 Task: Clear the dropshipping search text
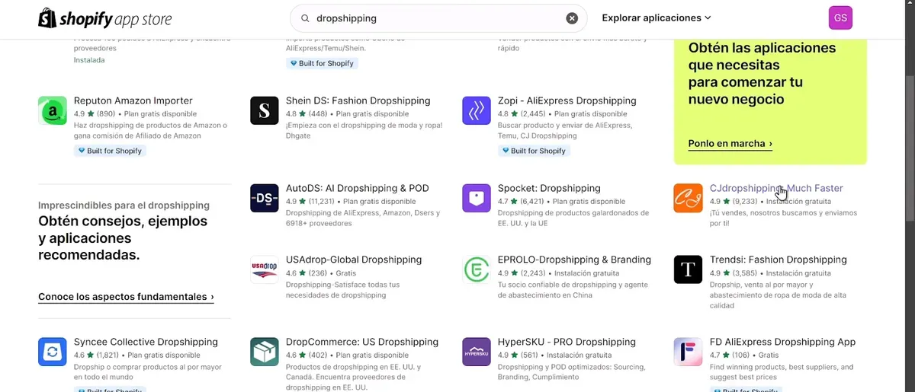pyautogui.click(x=572, y=18)
